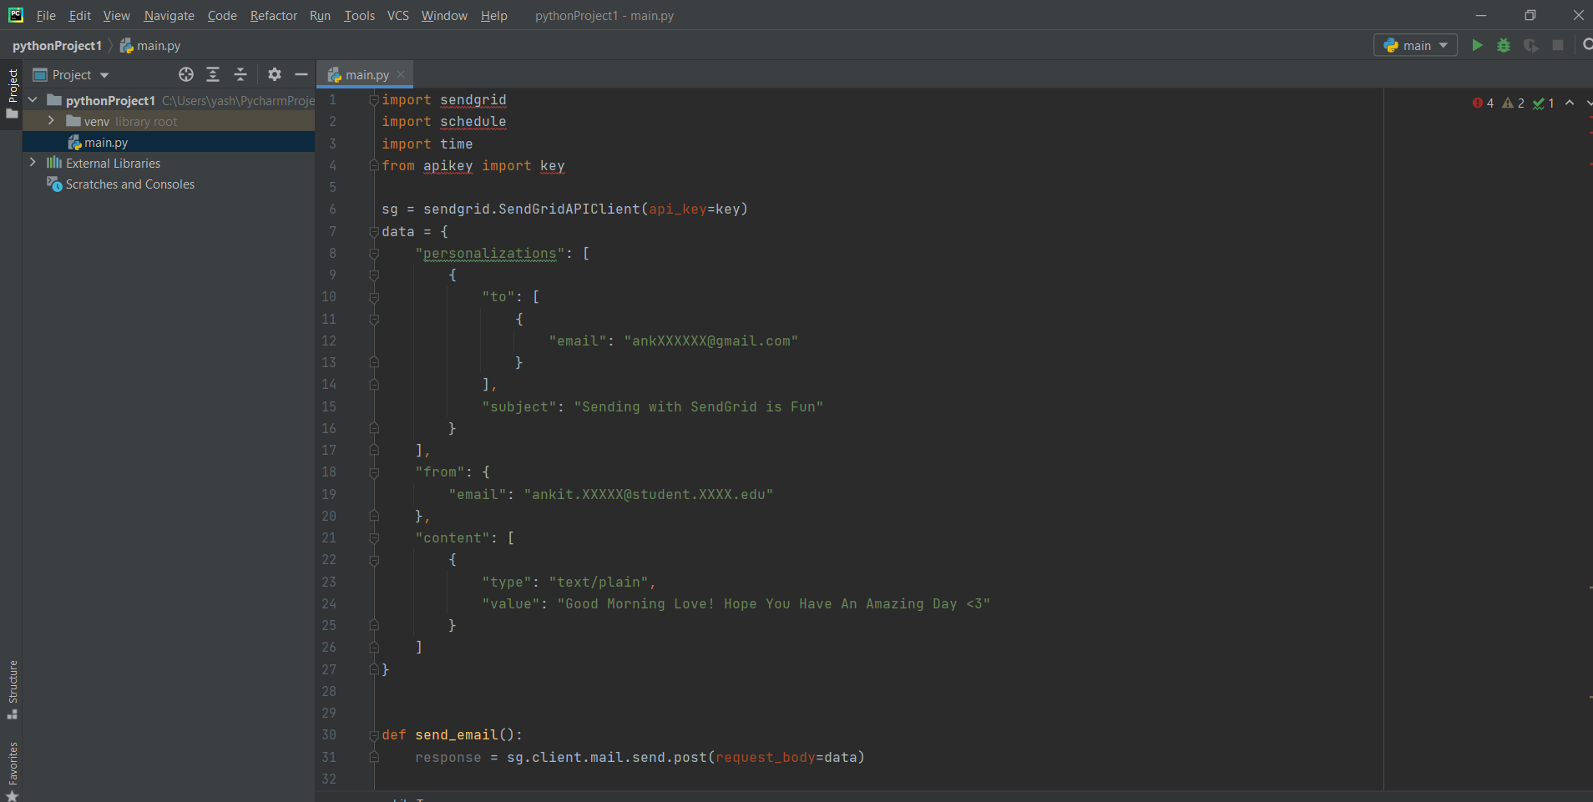The height and width of the screenshot is (802, 1593).
Task: Fold the "content" list at line 21
Action: [x=374, y=538]
